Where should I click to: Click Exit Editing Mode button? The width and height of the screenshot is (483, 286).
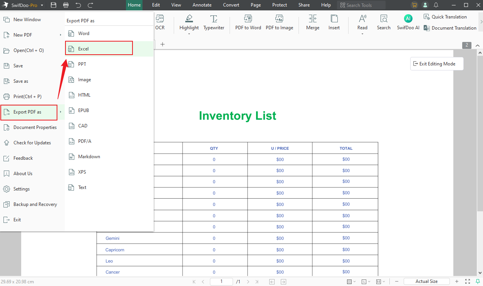(437, 64)
